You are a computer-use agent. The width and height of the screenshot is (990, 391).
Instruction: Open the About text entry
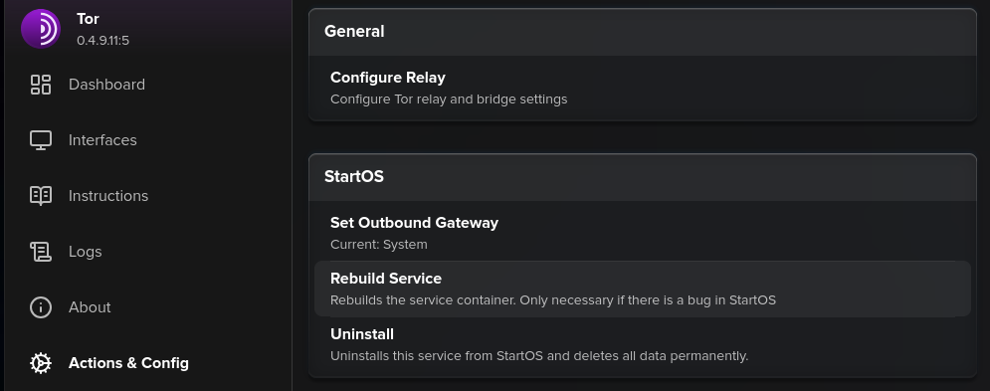pyautogui.click(x=90, y=307)
